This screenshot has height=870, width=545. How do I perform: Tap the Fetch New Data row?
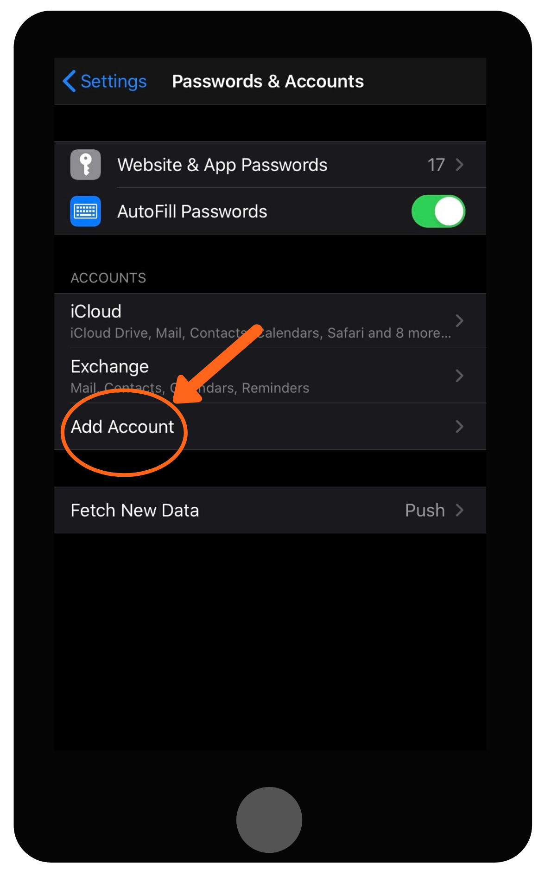(270, 510)
